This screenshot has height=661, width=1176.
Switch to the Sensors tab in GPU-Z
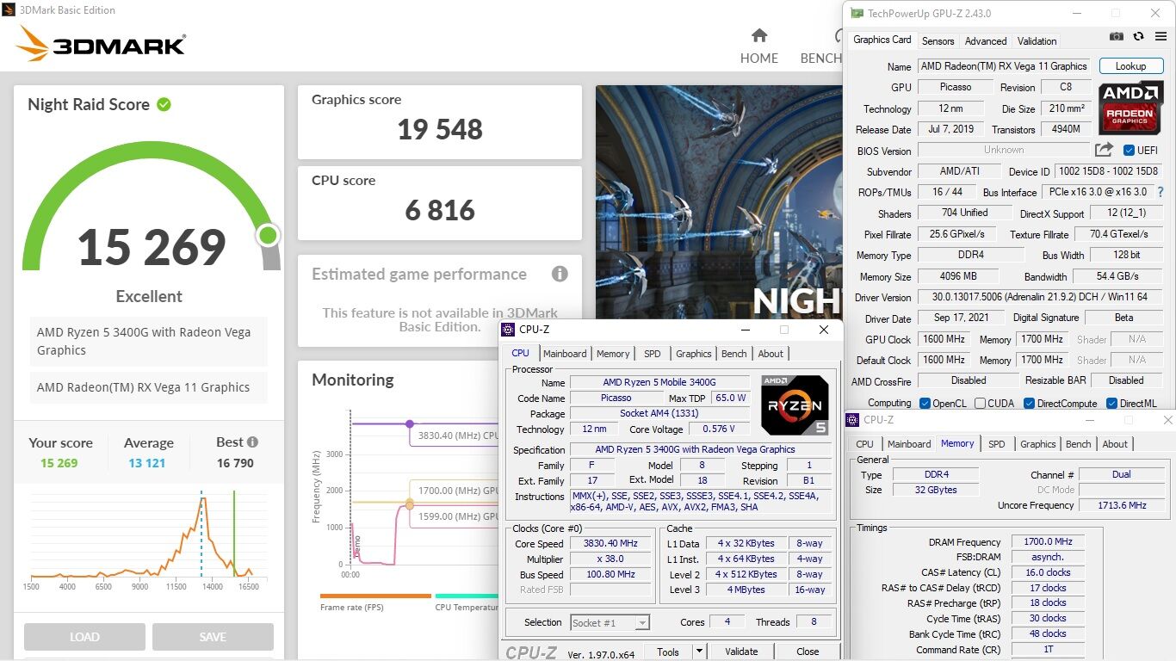click(938, 40)
